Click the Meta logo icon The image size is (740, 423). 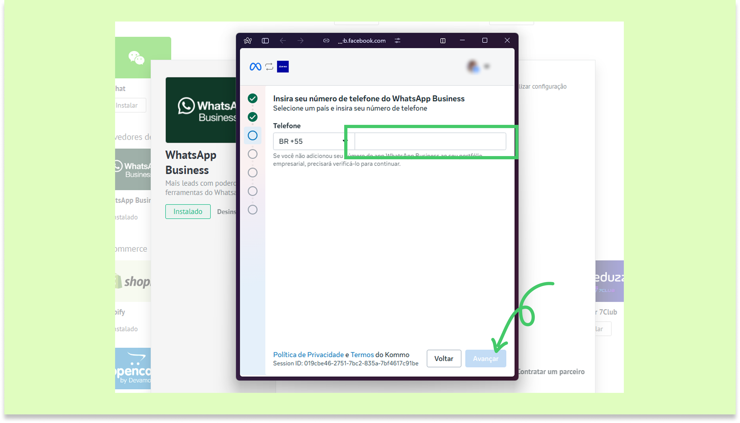tap(255, 67)
